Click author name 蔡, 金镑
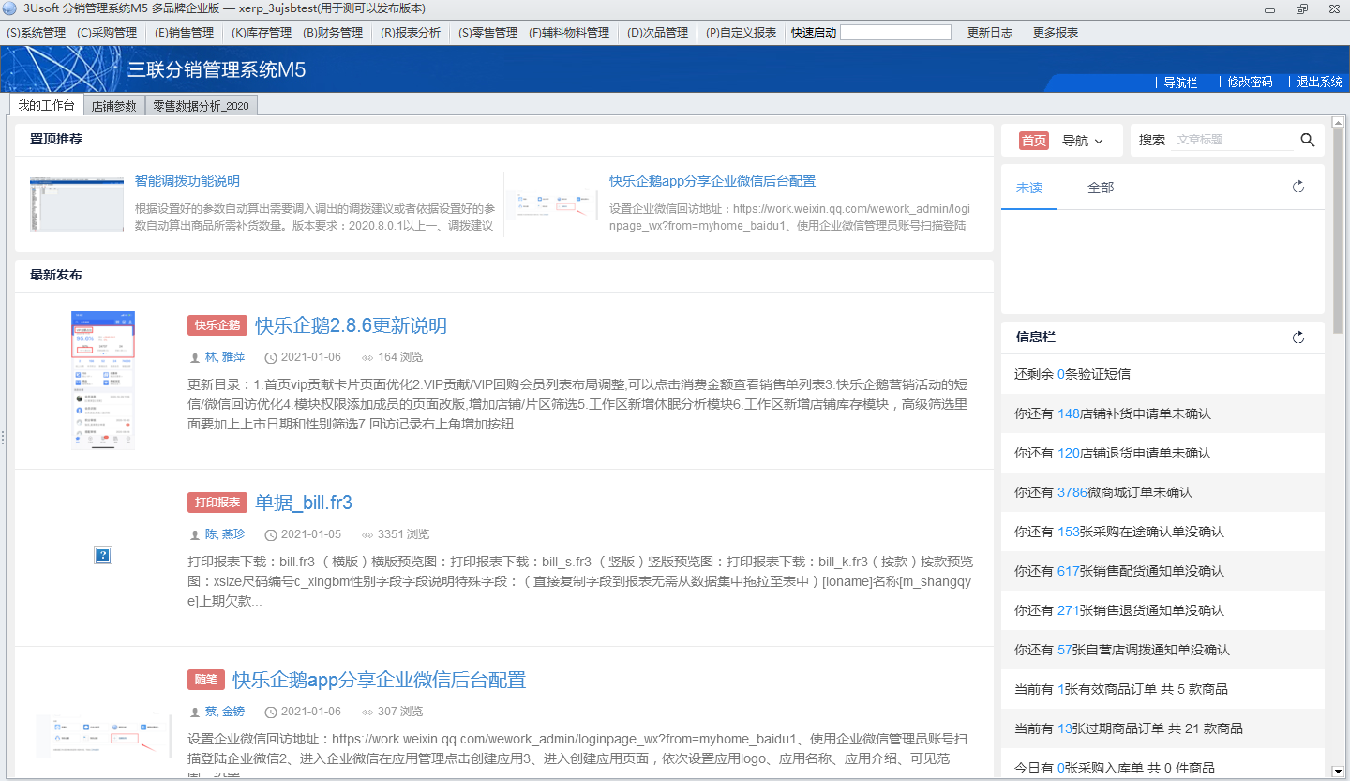1350x781 pixels. pyautogui.click(x=225, y=712)
